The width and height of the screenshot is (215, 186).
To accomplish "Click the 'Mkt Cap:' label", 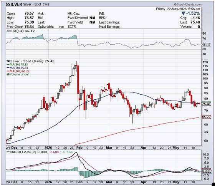I will [x=74, y=13].
